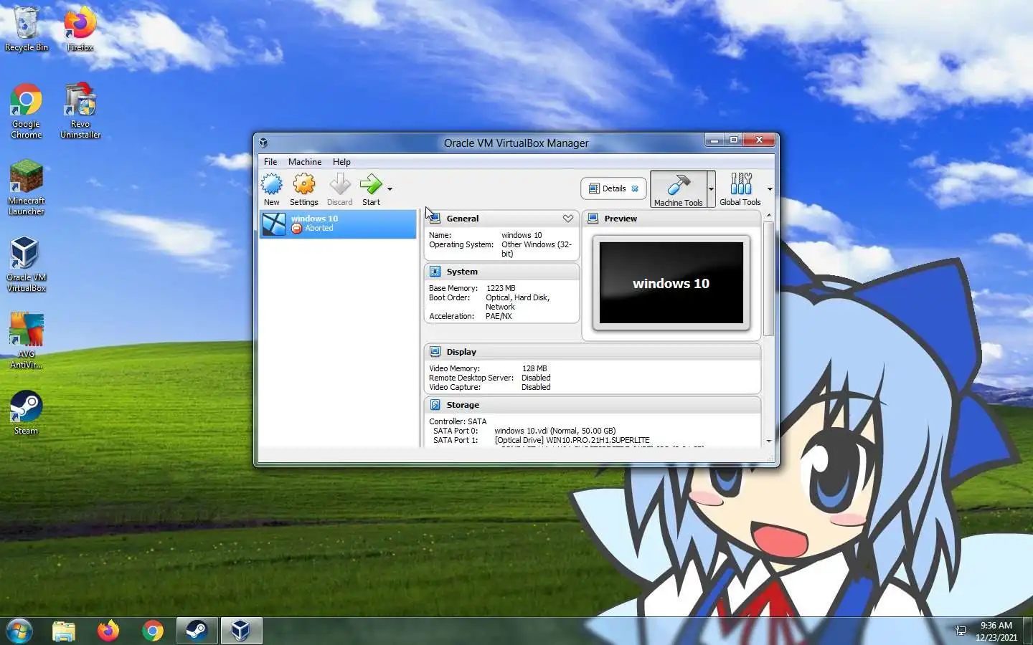Click the Windows Start orb
This screenshot has width=1033, height=645.
(x=19, y=631)
